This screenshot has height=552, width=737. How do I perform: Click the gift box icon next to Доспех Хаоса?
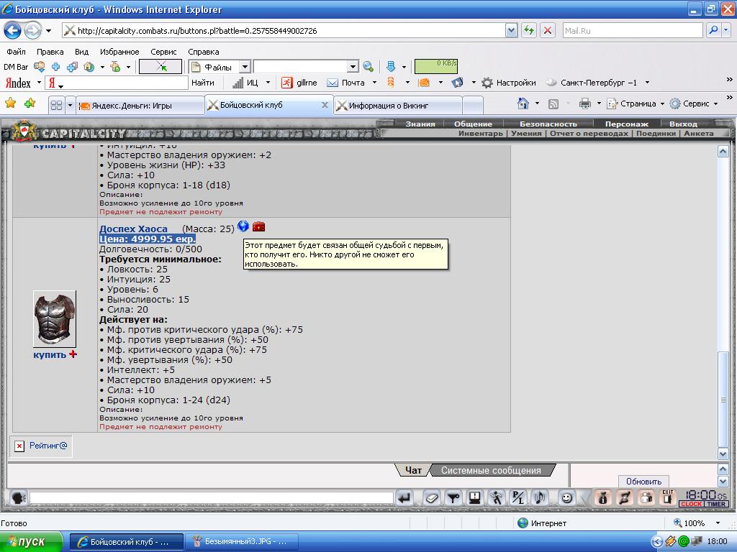(258, 226)
